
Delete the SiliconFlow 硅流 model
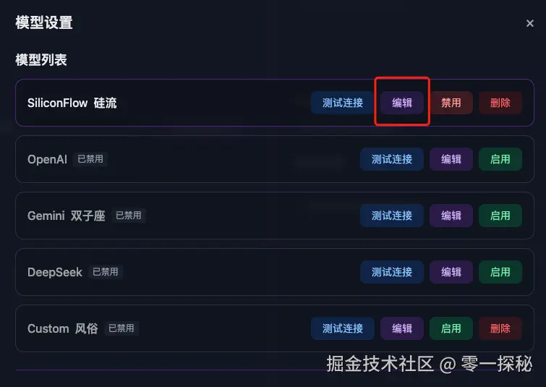click(x=500, y=103)
